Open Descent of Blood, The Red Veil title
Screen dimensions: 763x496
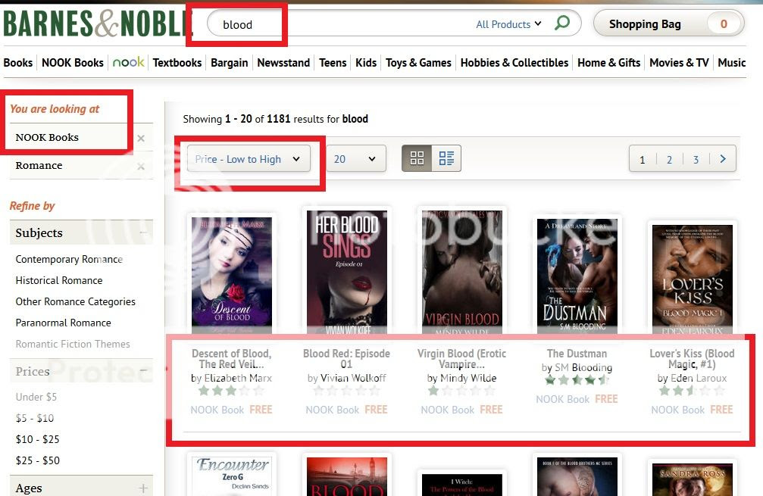coord(232,359)
